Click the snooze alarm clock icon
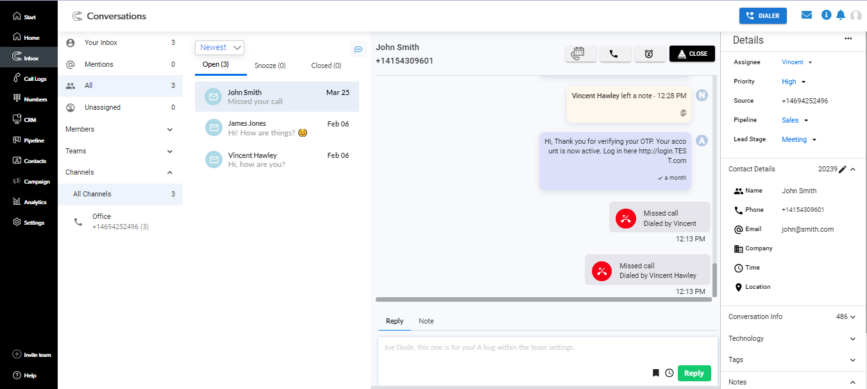 (649, 54)
